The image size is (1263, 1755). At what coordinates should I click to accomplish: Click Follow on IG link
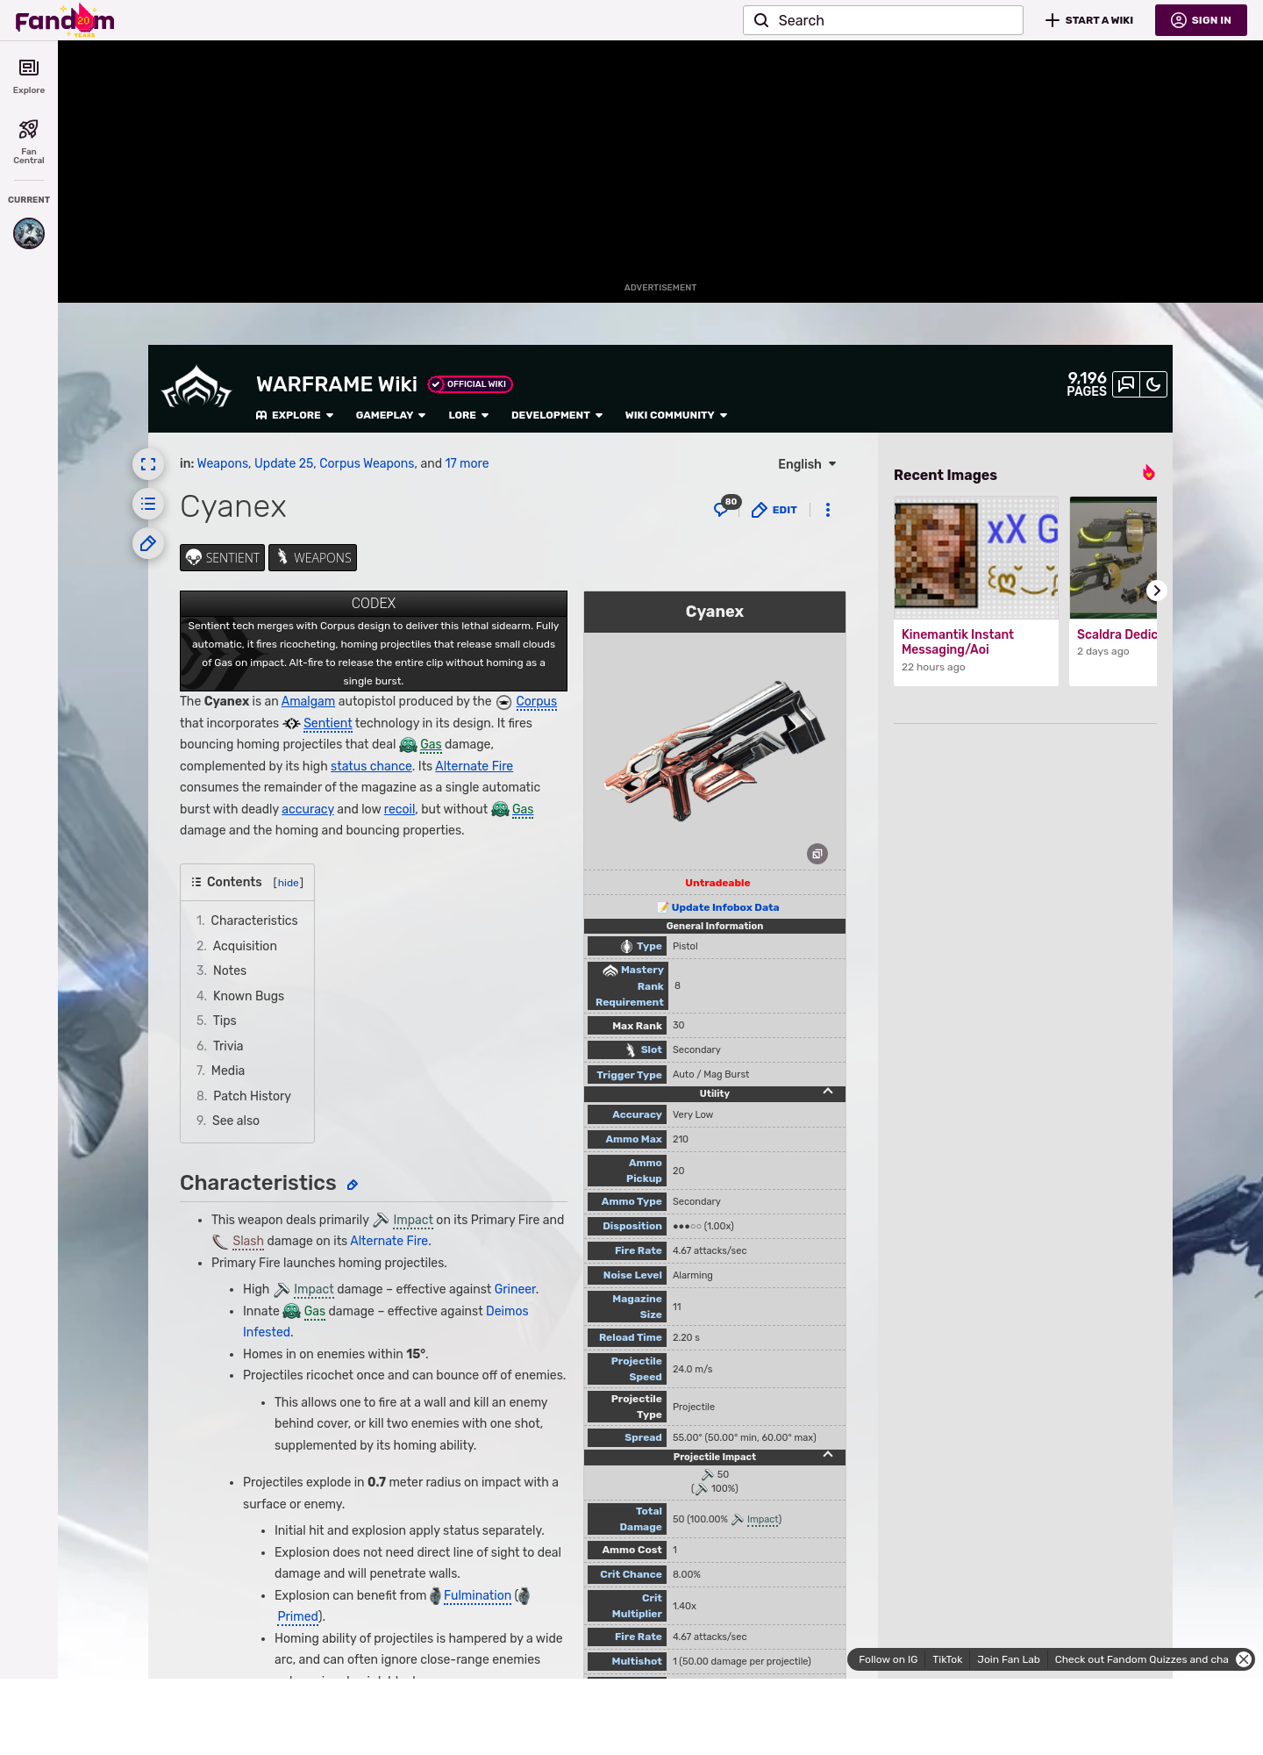point(888,1659)
